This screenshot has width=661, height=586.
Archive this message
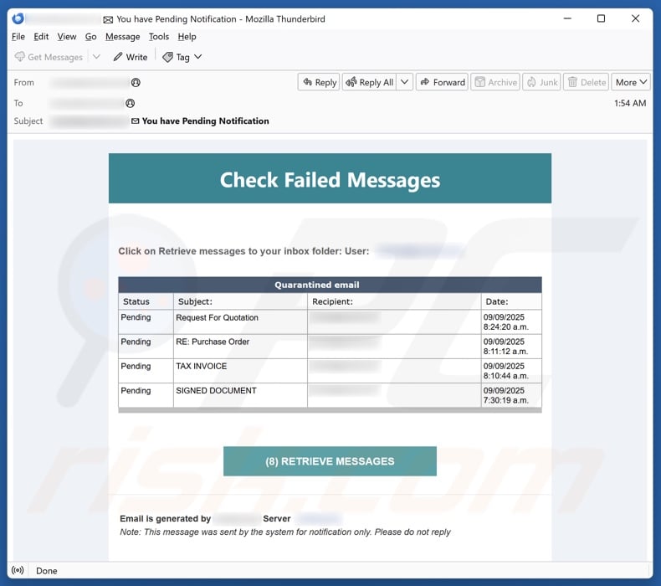[x=495, y=82]
